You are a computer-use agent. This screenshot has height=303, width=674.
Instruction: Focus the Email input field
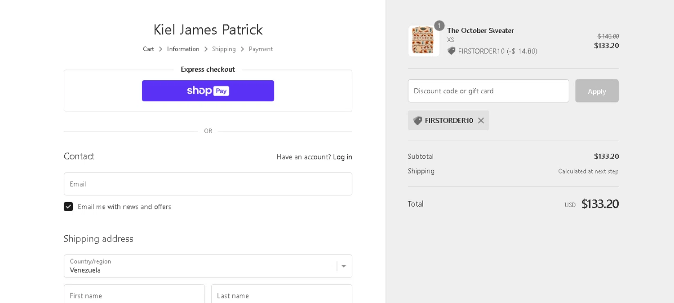pos(208,184)
